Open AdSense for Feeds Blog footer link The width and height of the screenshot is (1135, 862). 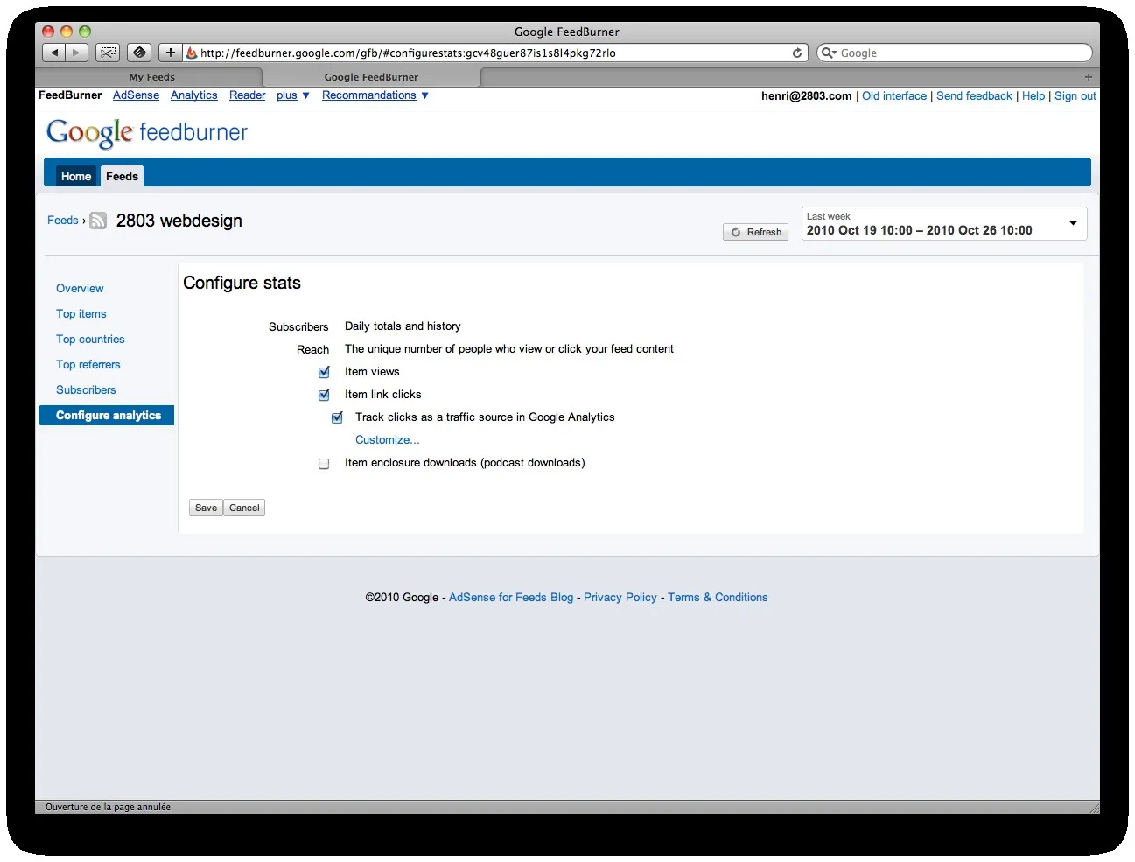(x=511, y=598)
